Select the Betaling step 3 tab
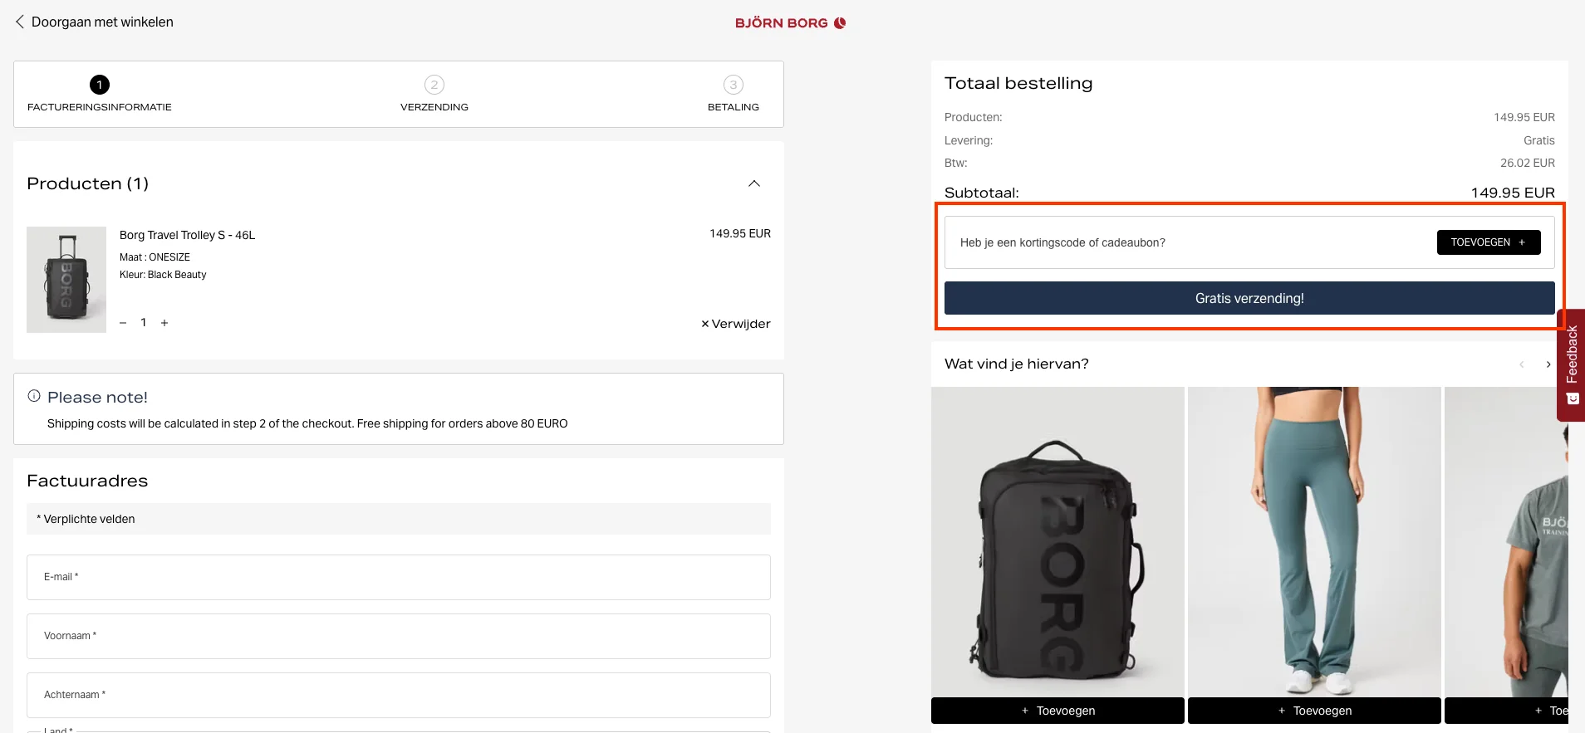The image size is (1585, 733). pyautogui.click(x=733, y=94)
